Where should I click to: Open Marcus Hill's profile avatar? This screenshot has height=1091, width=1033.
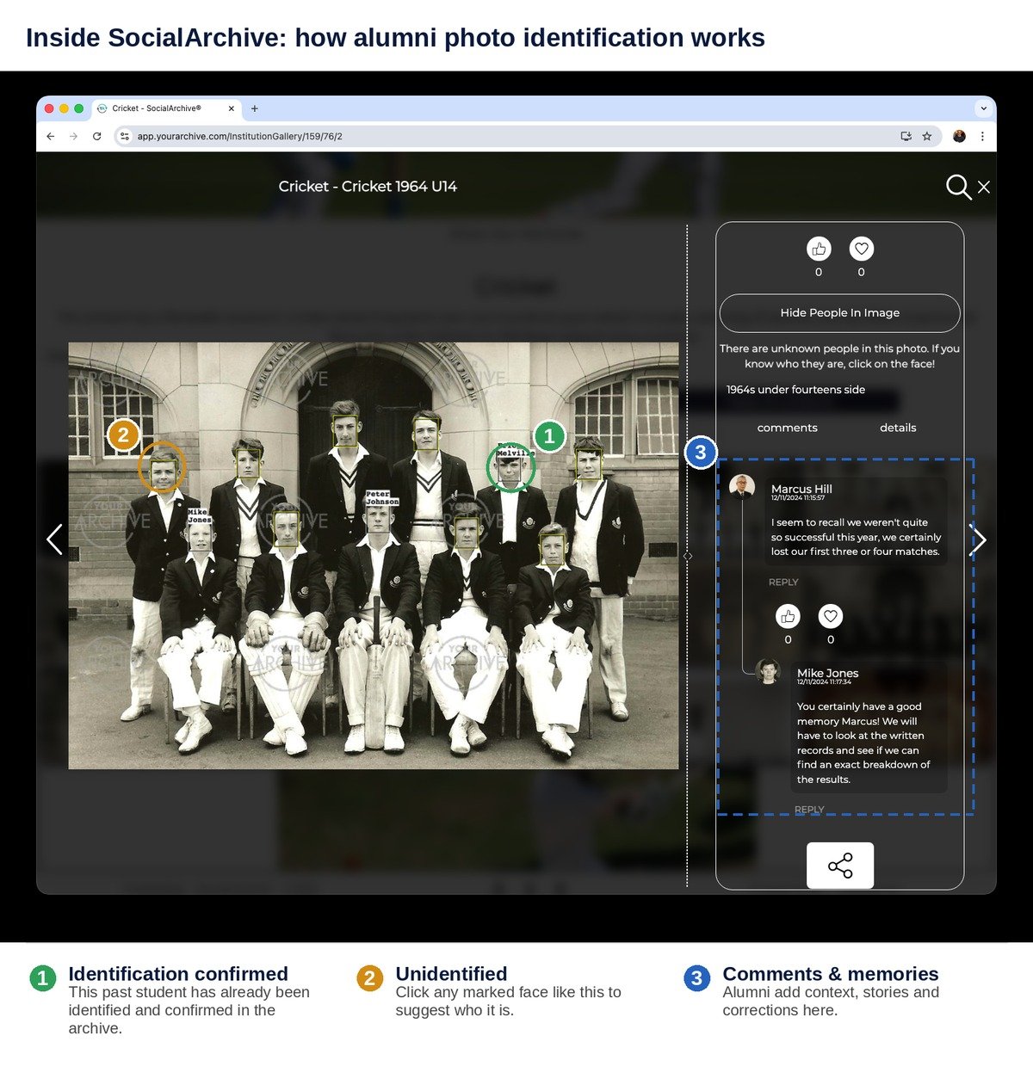coord(742,486)
